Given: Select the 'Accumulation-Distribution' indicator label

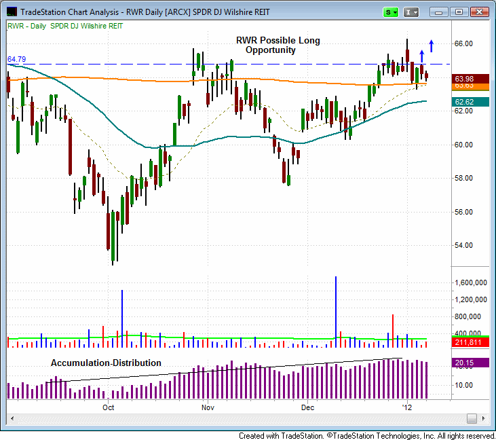Looking at the screenshot, I should coord(106,363).
